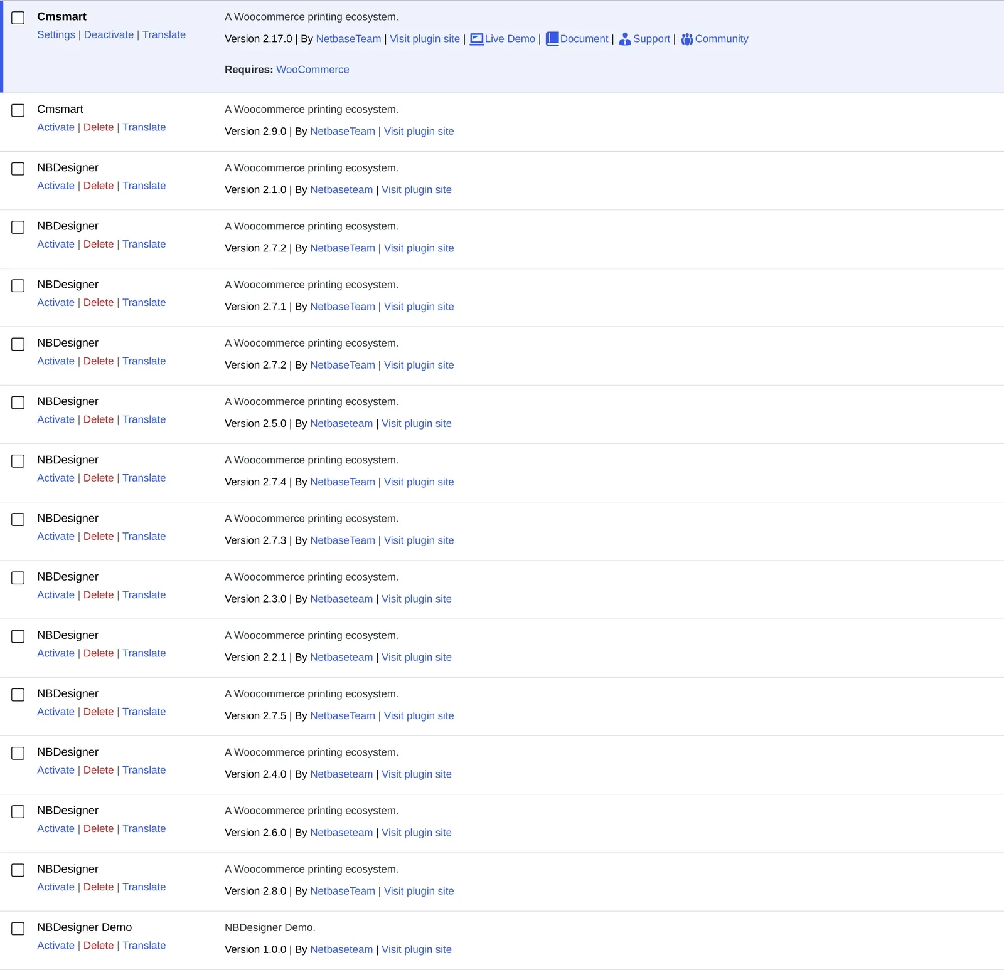Tick the checkbox for active Cmsmart 2.17.0
Viewport: 1004px width, 970px height.
tap(18, 18)
